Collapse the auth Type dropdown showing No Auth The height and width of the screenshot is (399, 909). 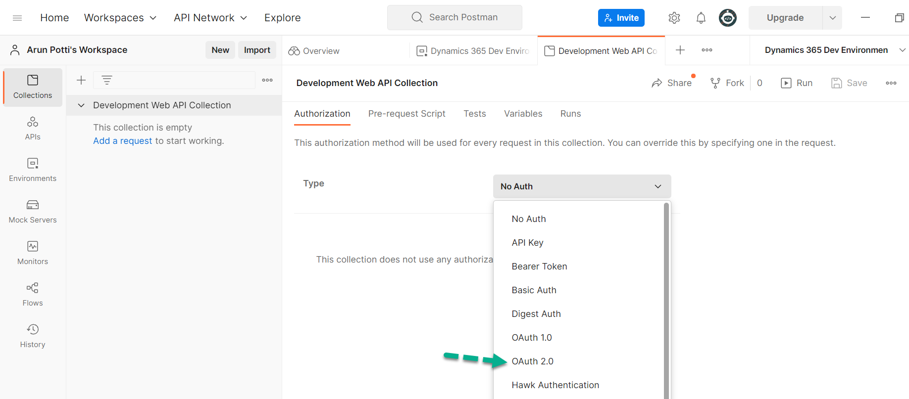coord(582,186)
